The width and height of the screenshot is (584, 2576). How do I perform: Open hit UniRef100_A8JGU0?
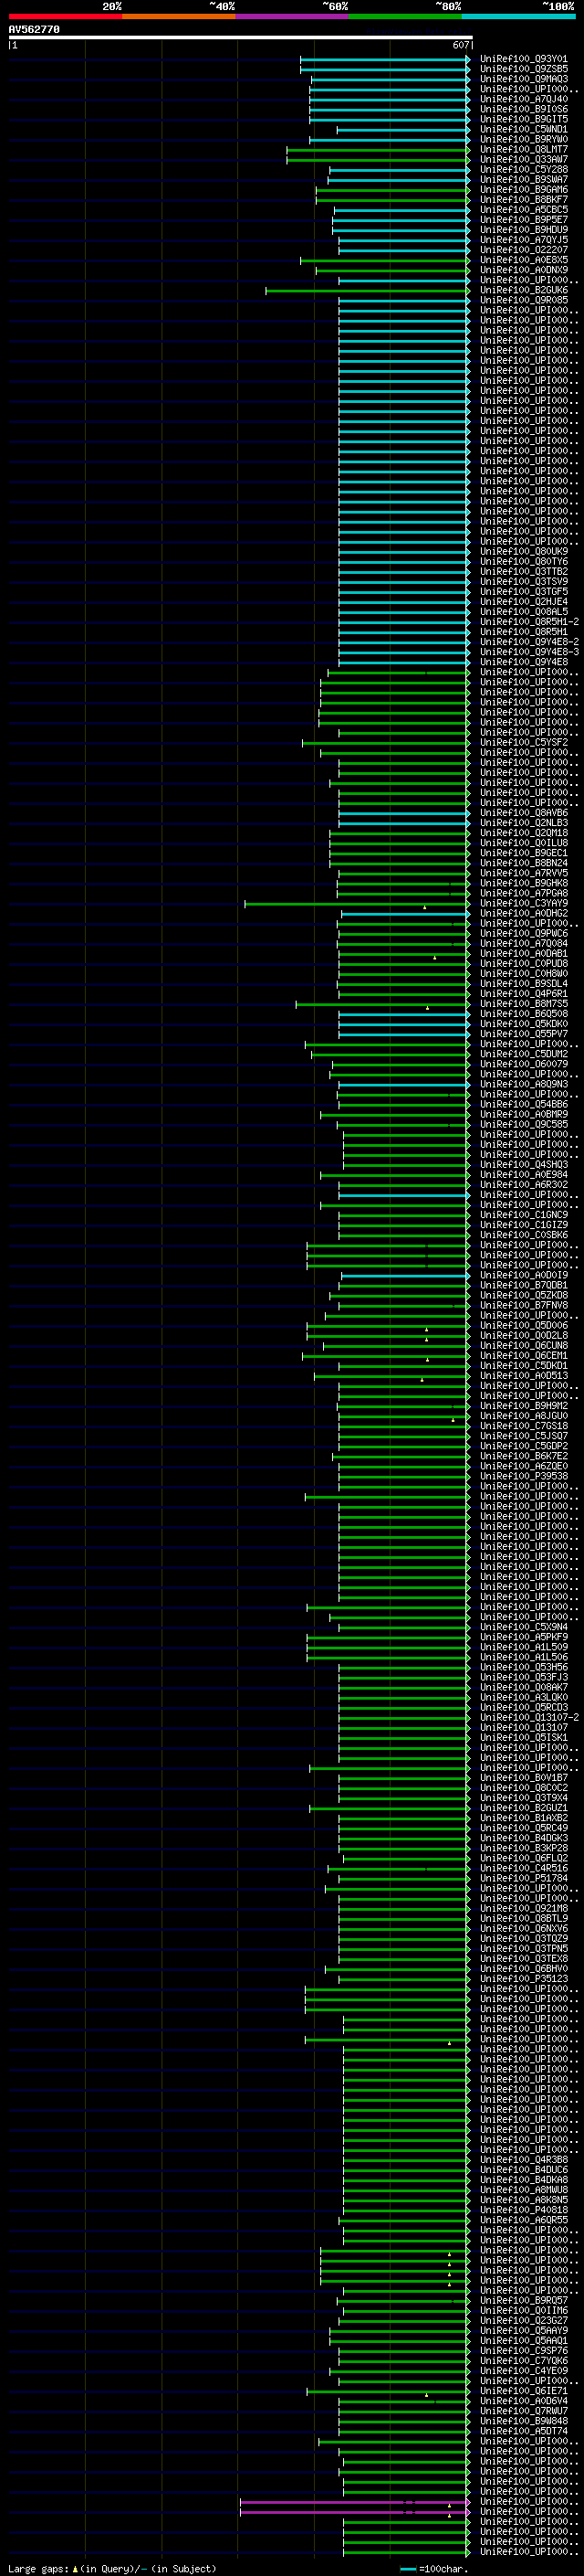[523, 1416]
